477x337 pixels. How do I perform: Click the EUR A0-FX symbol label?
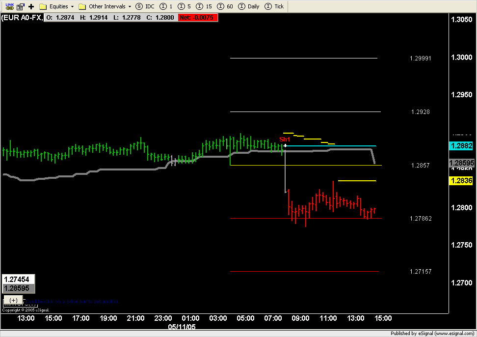coord(22,18)
